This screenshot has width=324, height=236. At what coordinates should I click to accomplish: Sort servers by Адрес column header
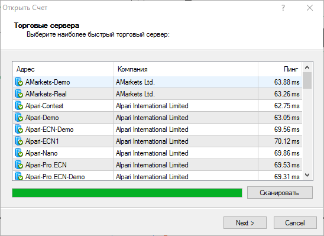click(x=63, y=69)
